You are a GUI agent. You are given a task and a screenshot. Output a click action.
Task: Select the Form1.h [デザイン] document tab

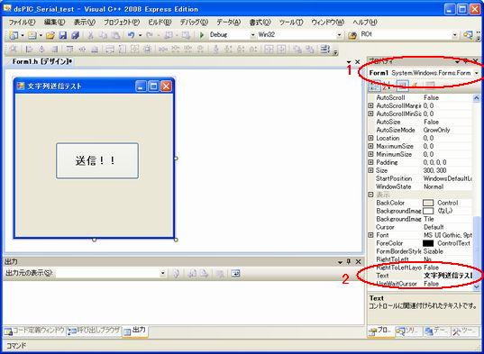click(41, 61)
